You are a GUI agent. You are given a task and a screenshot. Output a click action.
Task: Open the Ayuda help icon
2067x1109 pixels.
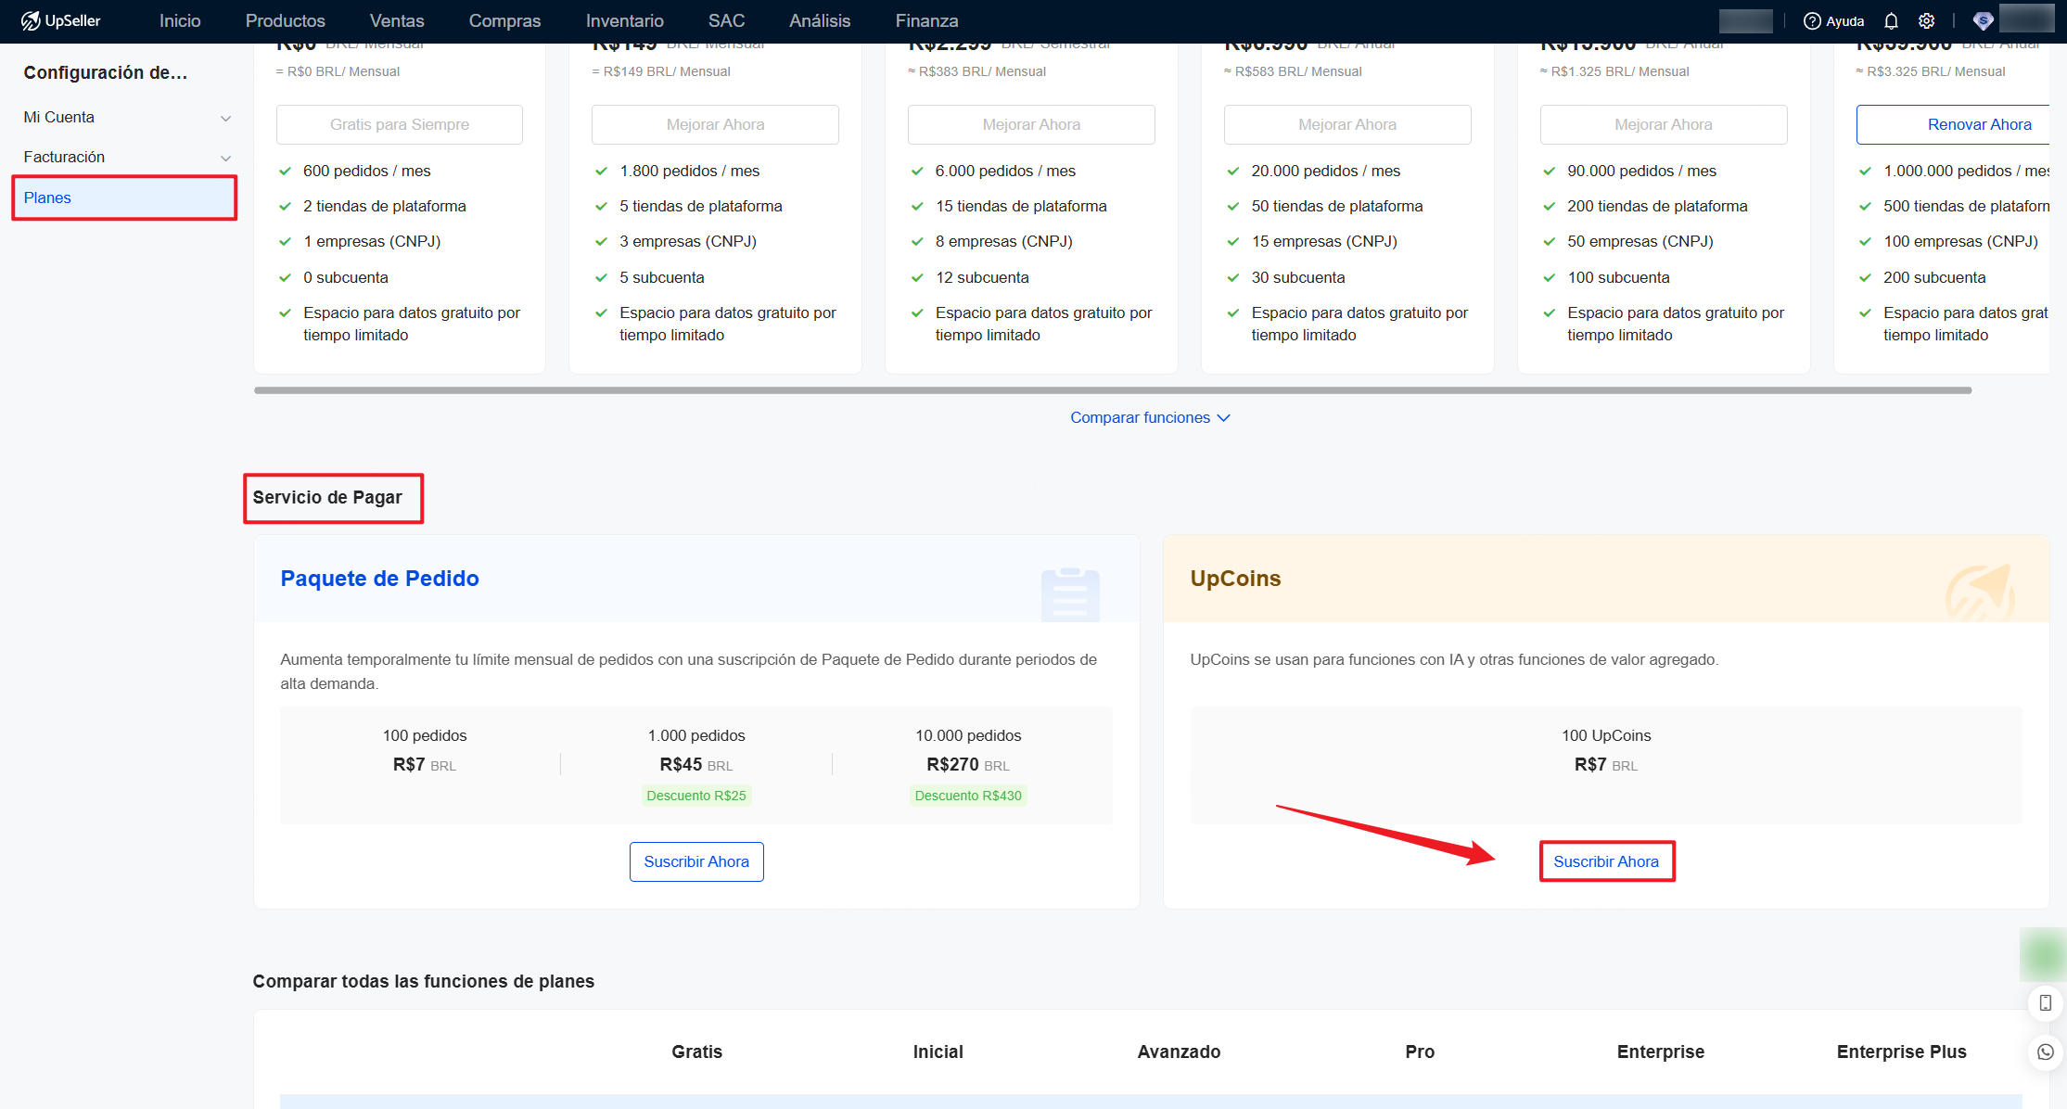click(1811, 20)
